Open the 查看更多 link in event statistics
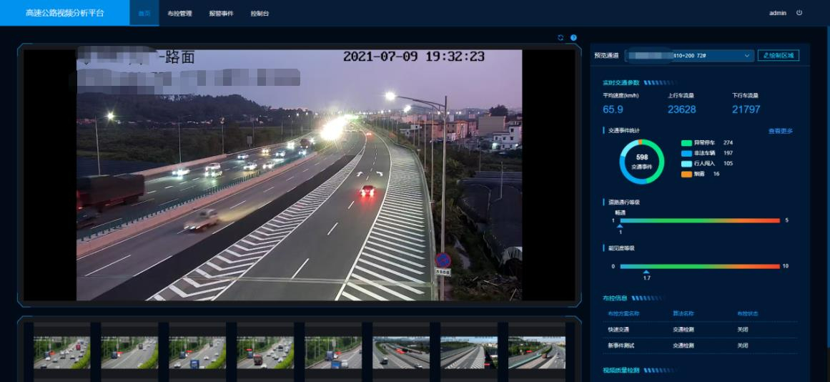830x382 pixels. [780, 131]
